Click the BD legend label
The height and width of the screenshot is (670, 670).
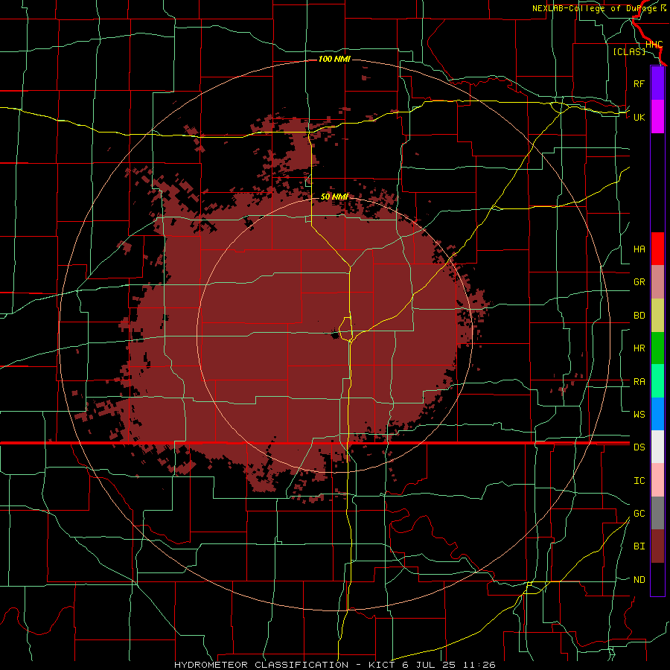(x=639, y=316)
